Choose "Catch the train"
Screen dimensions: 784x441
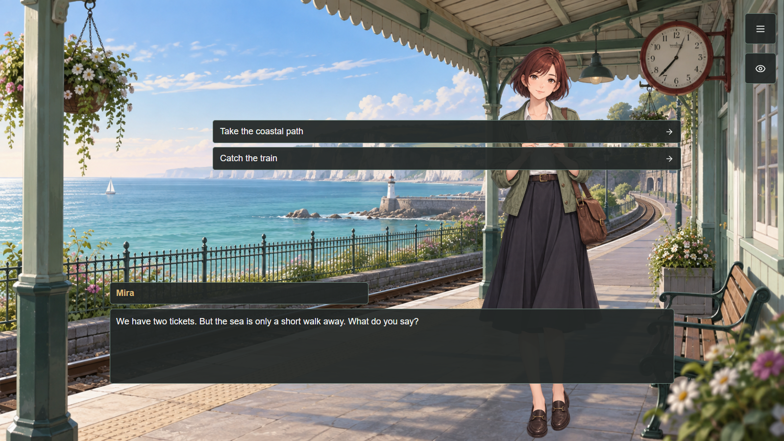[446, 158]
